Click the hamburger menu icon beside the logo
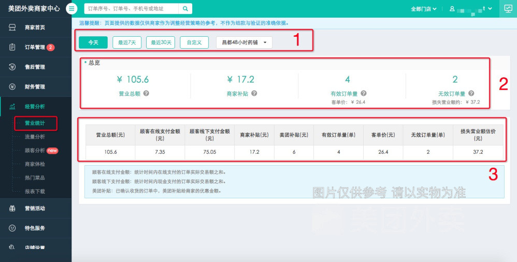The width and height of the screenshot is (517, 262). point(72,9)
